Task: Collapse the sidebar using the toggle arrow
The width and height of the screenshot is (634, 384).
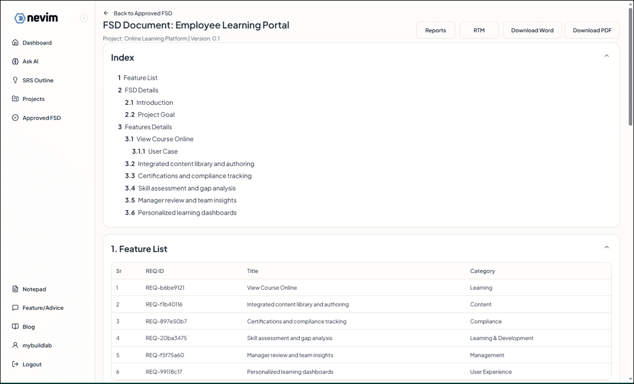Action: tap(84, 18)
